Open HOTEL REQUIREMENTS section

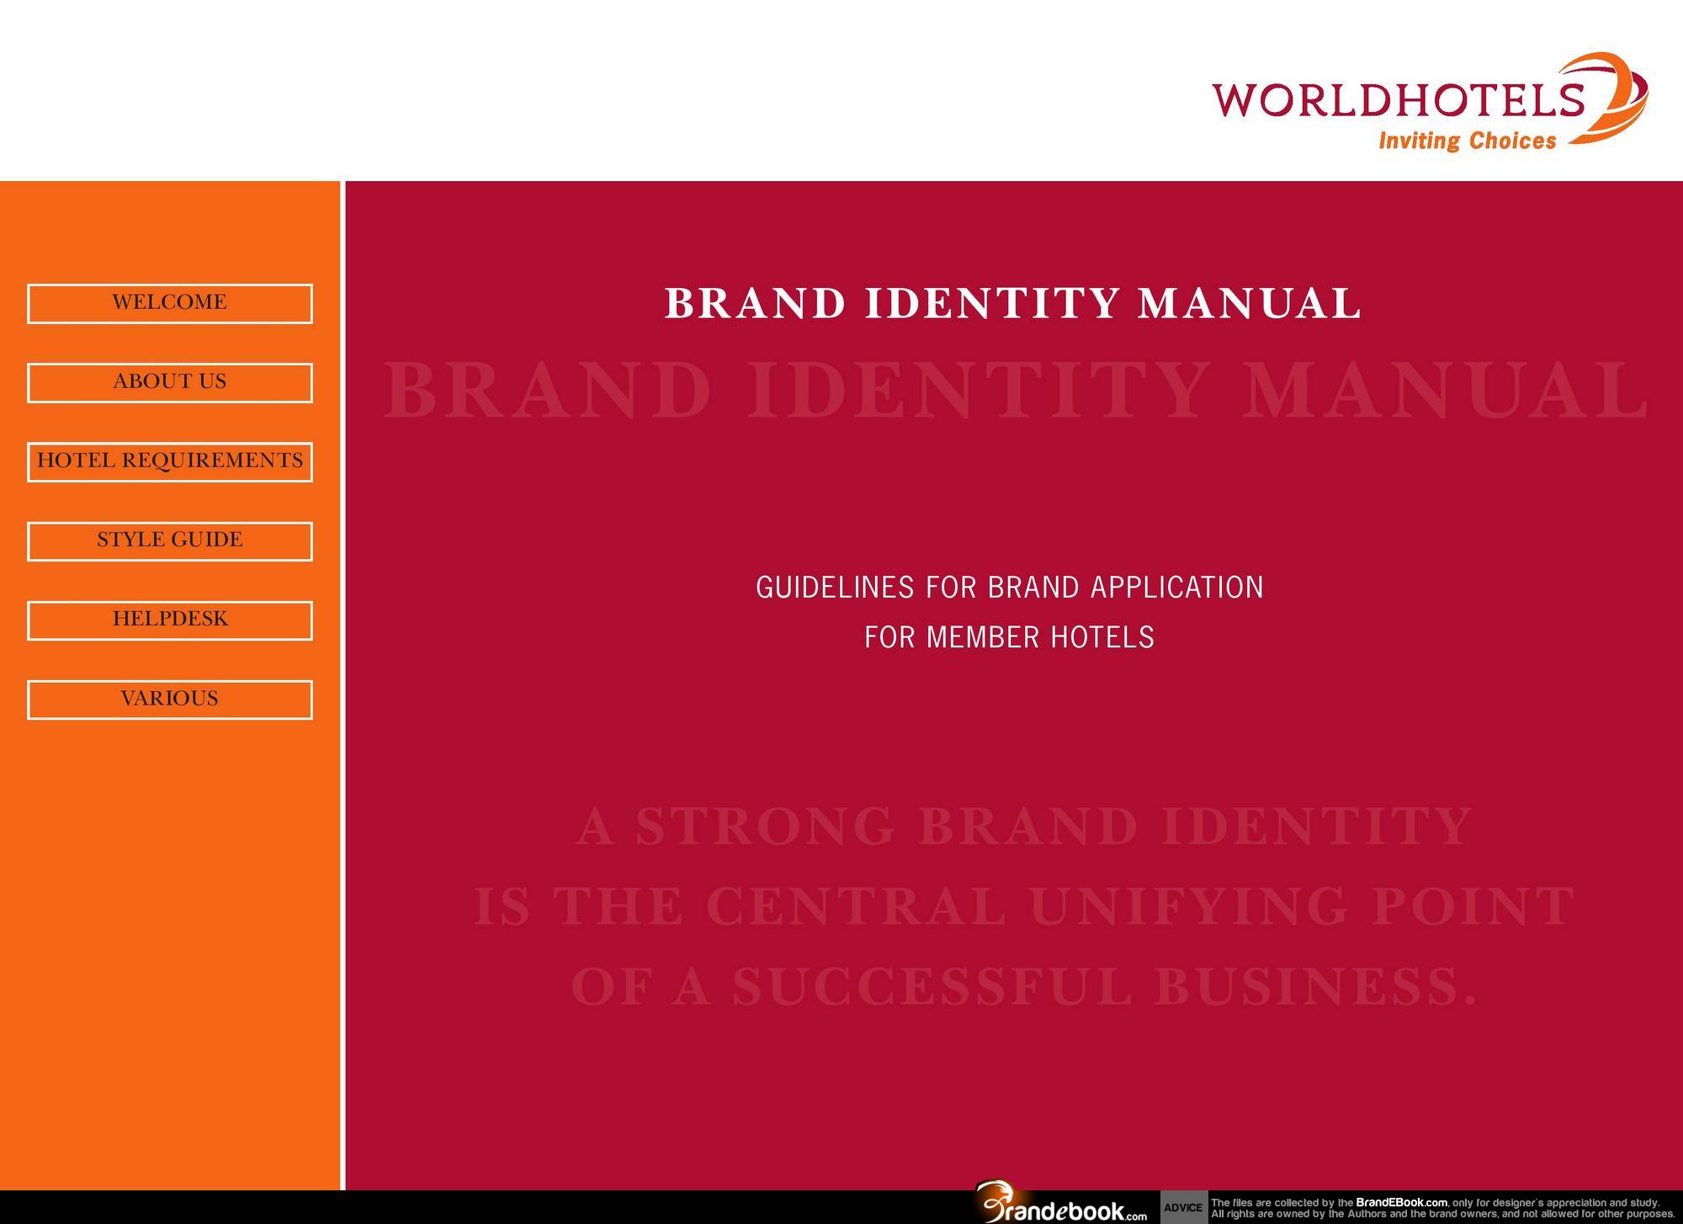tap(169, 461)
